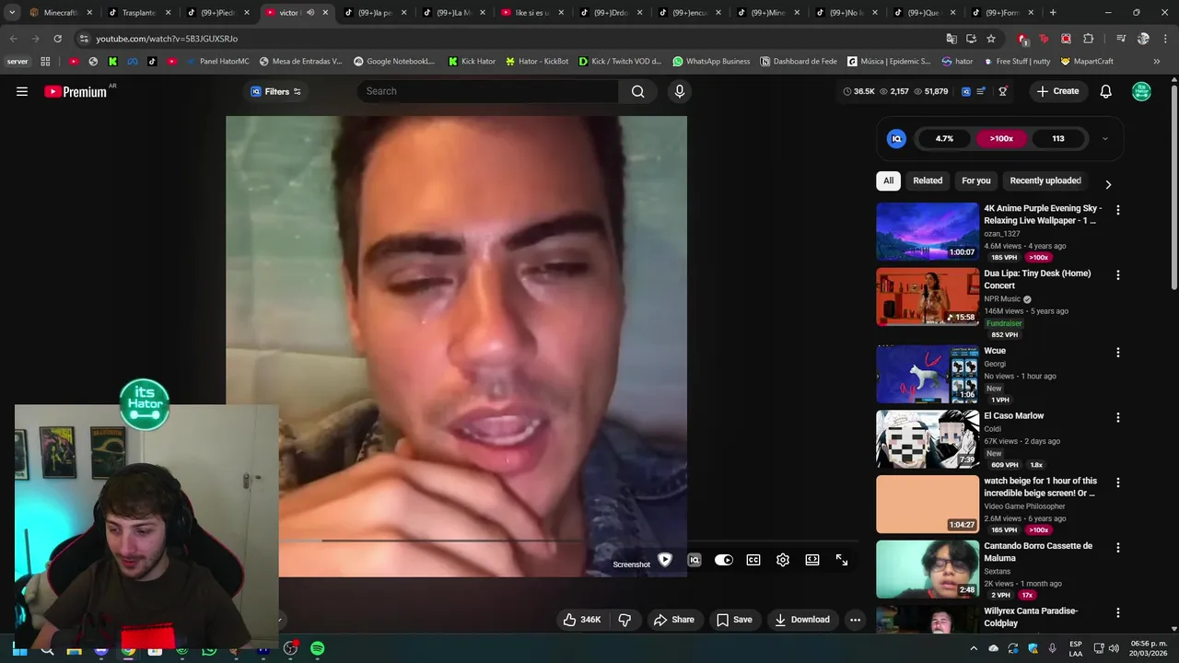The image size is (1179, 663).
Task: Show more filter chips with right arrow
Action: click(1108, 184)
